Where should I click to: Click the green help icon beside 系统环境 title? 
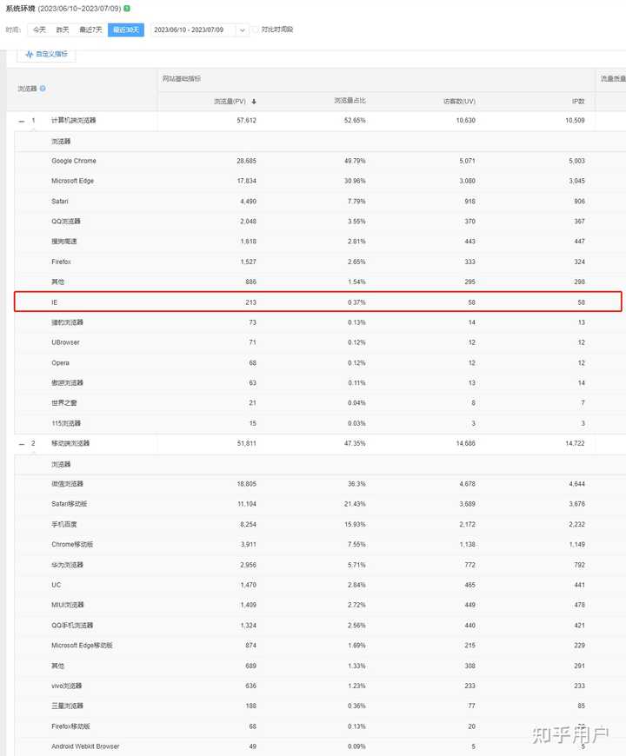tap(127, 9)
